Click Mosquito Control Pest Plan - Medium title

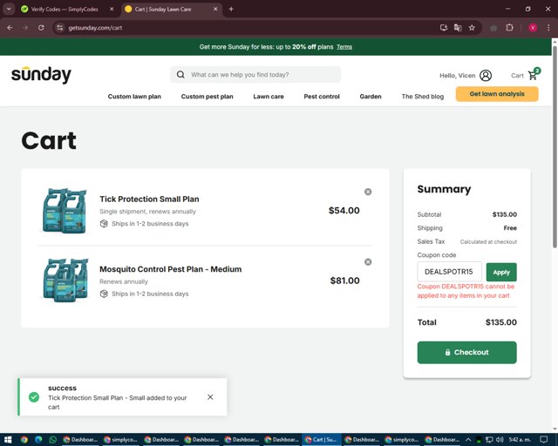pos(171,269)
